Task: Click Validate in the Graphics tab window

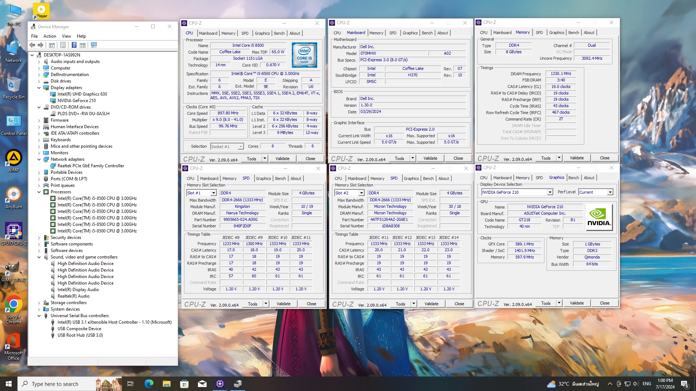Action: tap(577, 303)
